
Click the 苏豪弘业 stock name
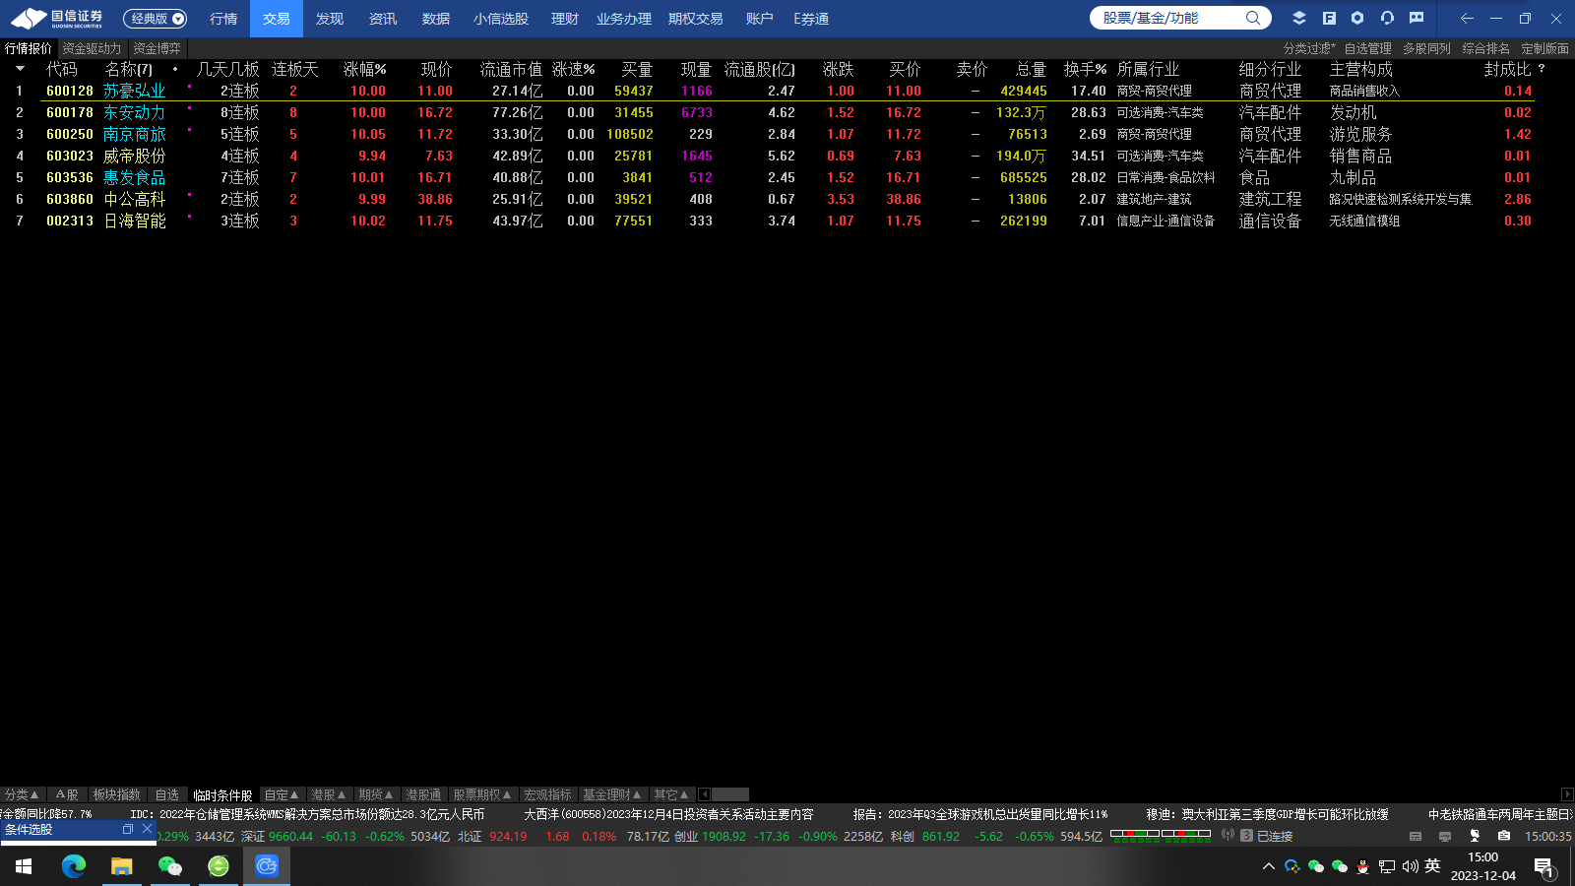coord(134,91)
